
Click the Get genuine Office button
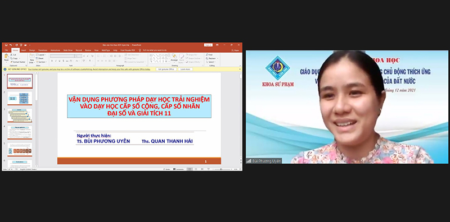pyautogui.click(x=166, y=69)
